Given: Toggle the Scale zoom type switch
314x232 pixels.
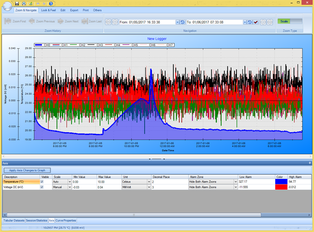Looking at the screenshot, I should pos(290,21).
